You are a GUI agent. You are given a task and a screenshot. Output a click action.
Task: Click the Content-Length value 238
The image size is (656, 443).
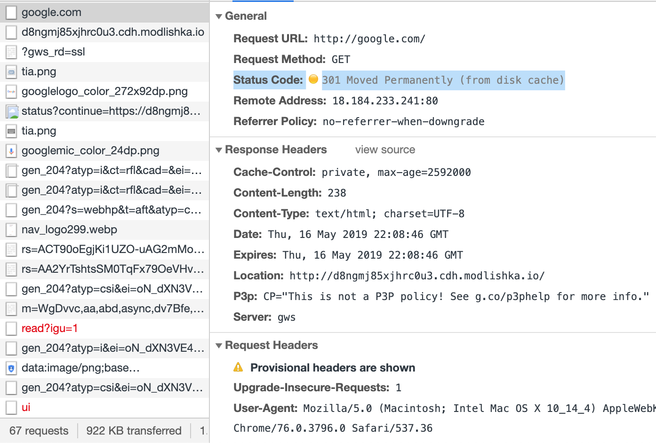(337, 193)
